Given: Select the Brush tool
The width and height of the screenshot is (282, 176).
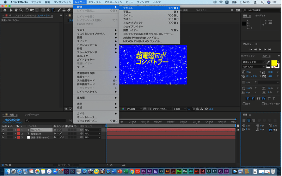Looking at the screenshot, I should point(59,10).
